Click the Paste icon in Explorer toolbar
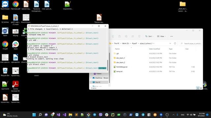Screen dimensions: 211x118 pyautogui.click(x=119, y=36)
